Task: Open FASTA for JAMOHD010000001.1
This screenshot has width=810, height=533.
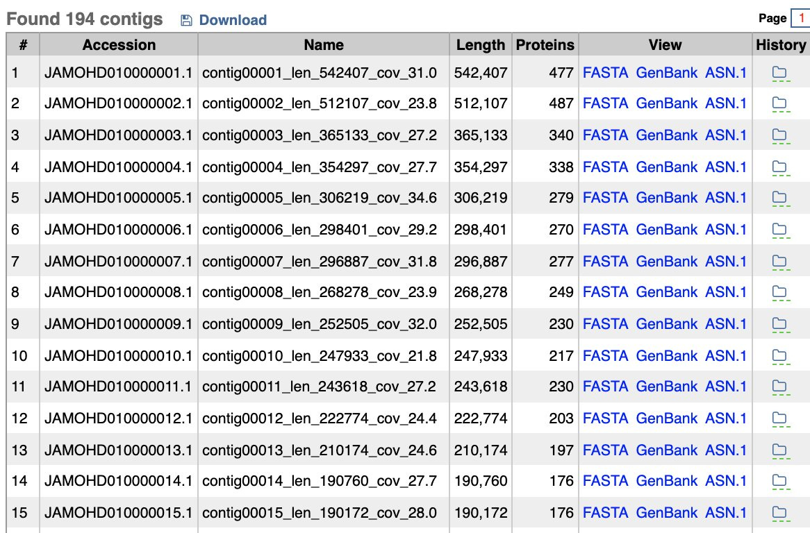Action: pos(606,73)
